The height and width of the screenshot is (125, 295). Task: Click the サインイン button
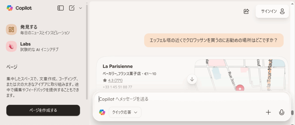click(x=272, y=11)
